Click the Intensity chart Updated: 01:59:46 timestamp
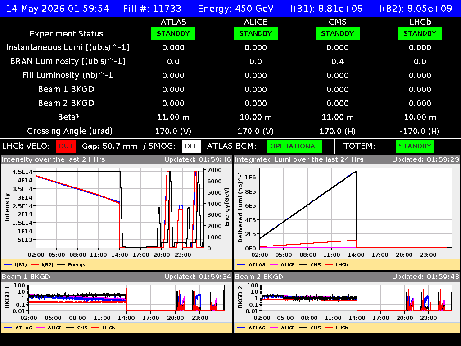Viewport: 461px width, 346px height. [198, 159]
